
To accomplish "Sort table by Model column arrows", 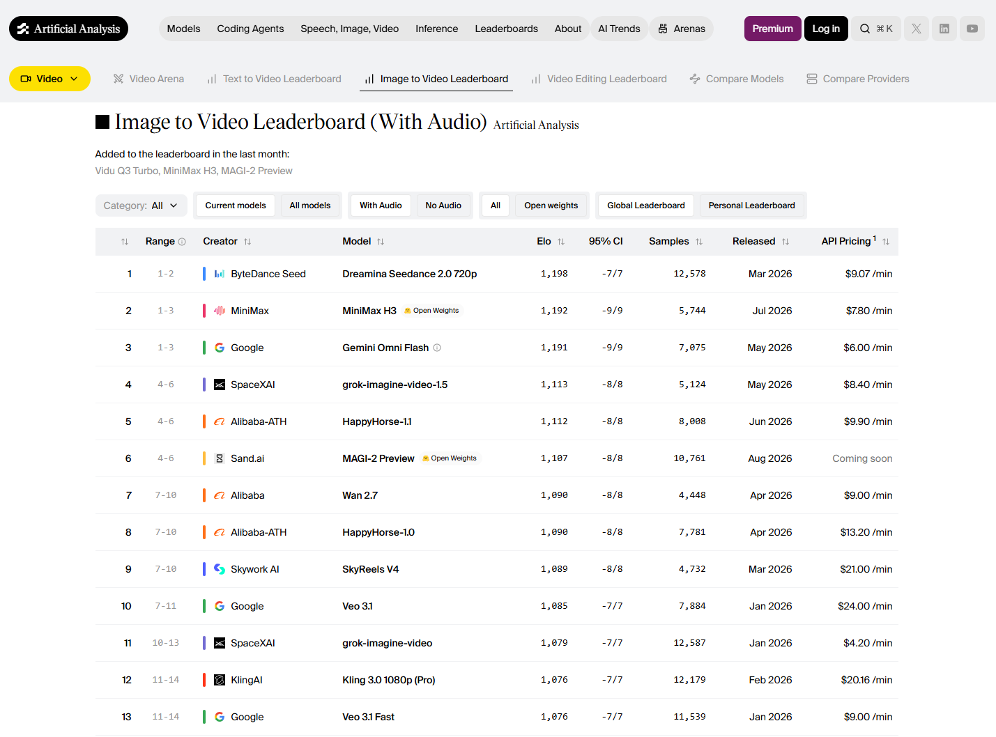I will [x=381, y=242].
